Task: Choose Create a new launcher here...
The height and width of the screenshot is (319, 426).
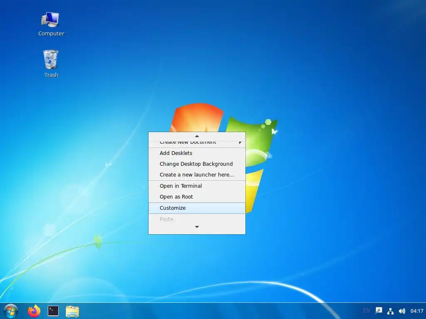Action: pyautogui.click(x=197, y=175)
